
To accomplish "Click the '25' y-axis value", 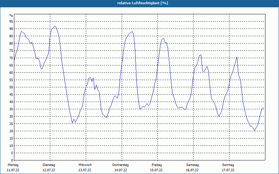I will click(x=11, y=124).
